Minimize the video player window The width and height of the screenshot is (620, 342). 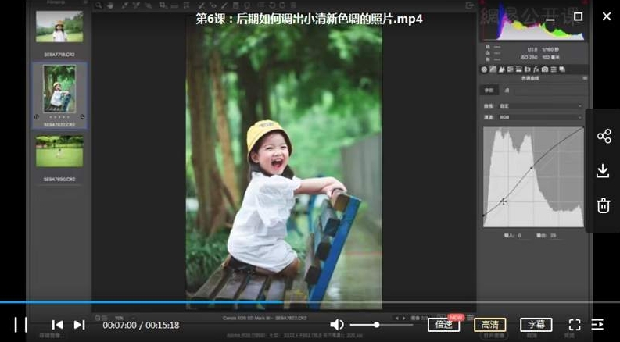tap(550, 19)
